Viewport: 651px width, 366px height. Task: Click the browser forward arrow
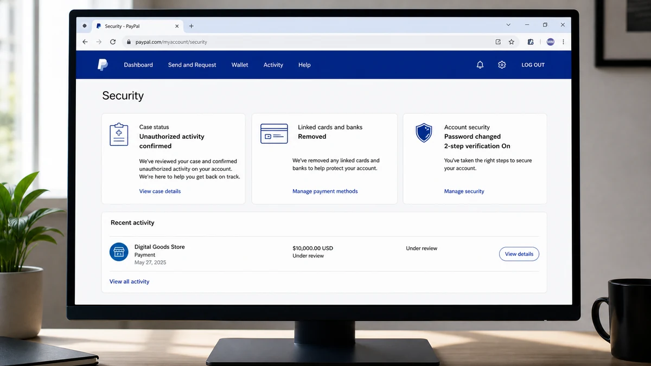99,42
